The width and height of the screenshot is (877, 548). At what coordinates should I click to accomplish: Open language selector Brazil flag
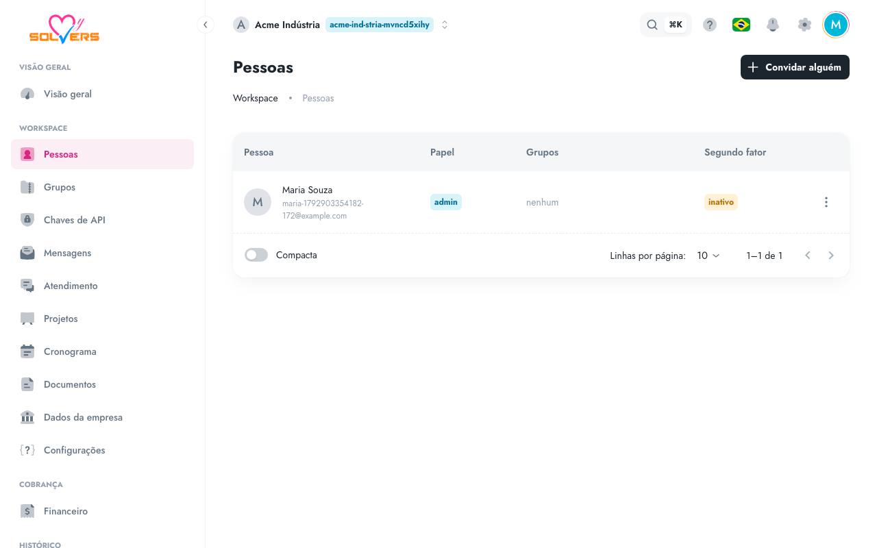(741, 25)
